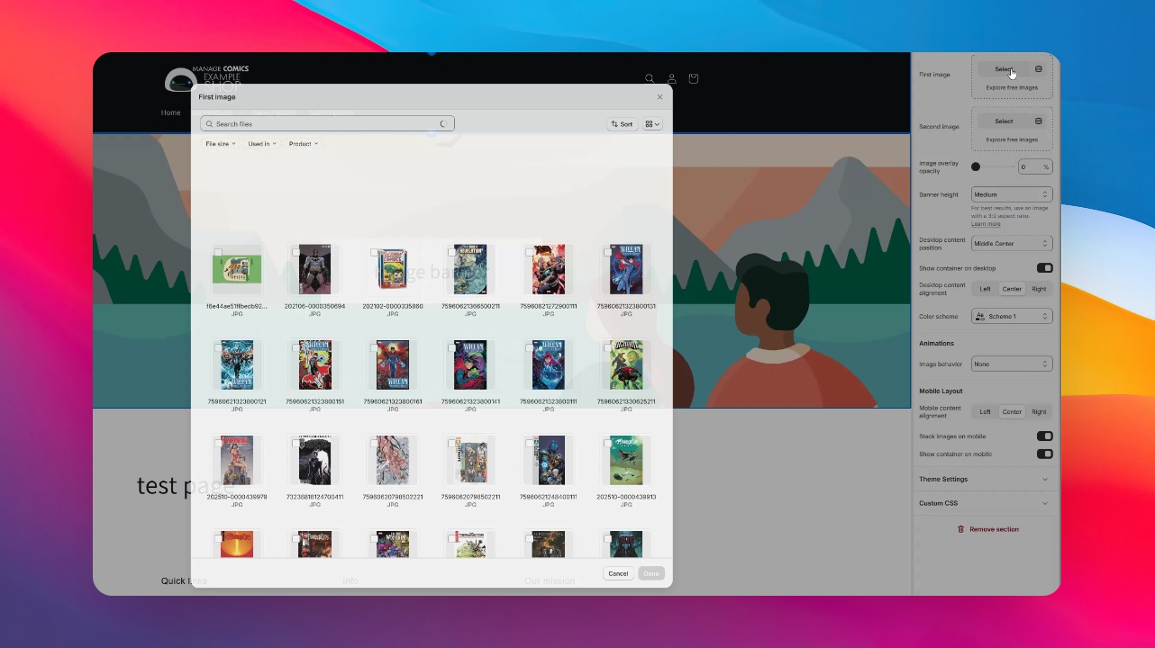
Task: Close the First image dialog
Action: [x=659, y=97]
